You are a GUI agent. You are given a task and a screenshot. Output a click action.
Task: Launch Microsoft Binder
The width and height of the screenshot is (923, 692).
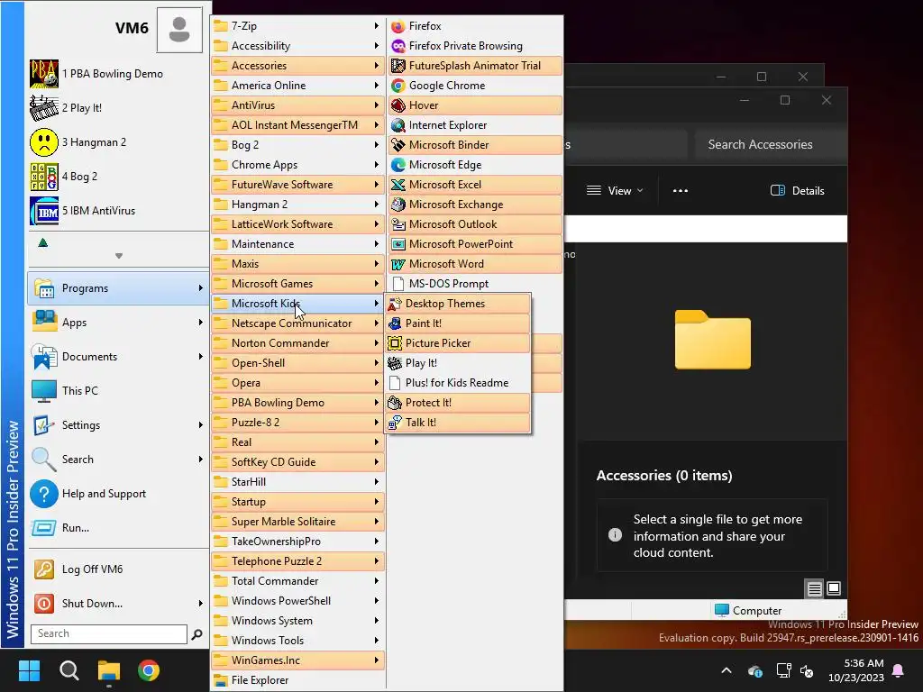pos(474,145)
